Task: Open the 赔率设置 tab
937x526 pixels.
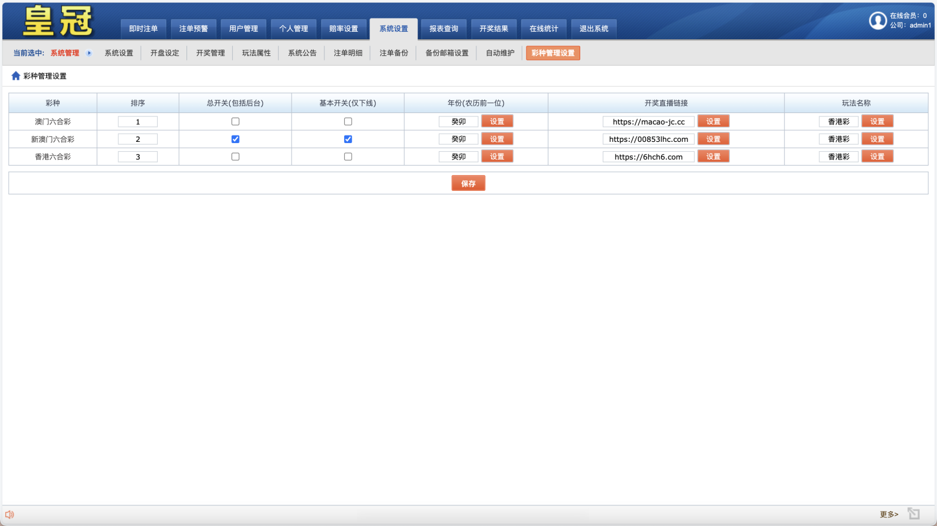Action: pos(344,29)
